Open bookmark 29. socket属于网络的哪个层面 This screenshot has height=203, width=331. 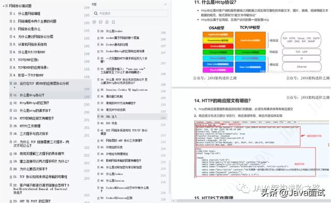click(119, 38)
